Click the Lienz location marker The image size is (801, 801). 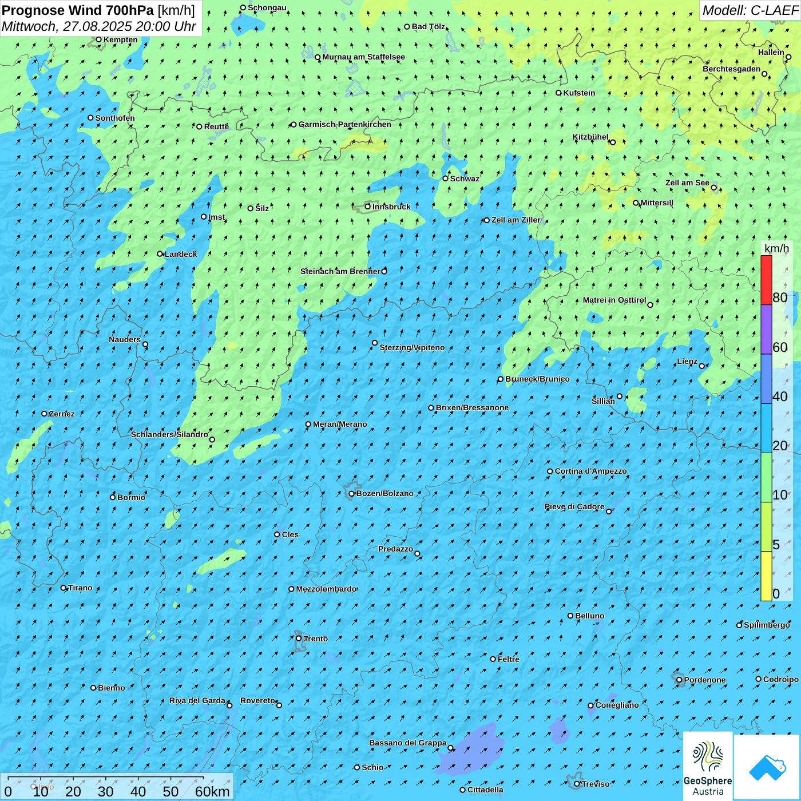(x=702, y=366)
